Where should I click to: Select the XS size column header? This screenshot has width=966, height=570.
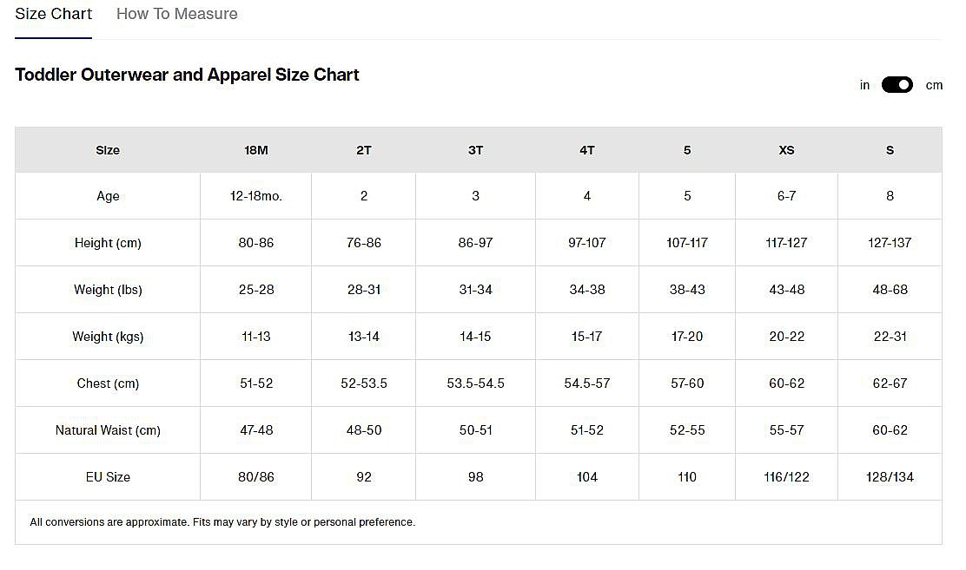786,150
